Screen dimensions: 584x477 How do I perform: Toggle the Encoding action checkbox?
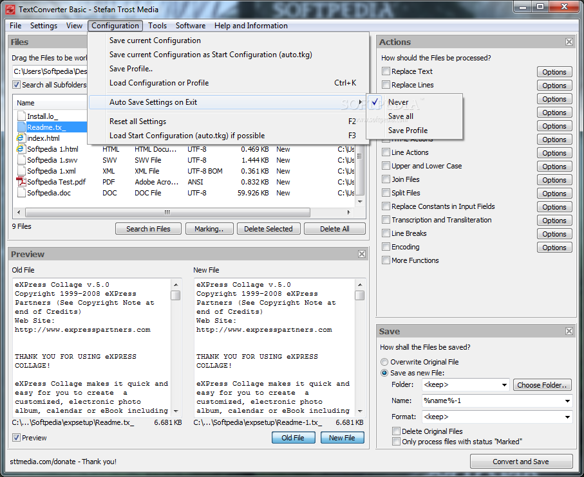386,247
